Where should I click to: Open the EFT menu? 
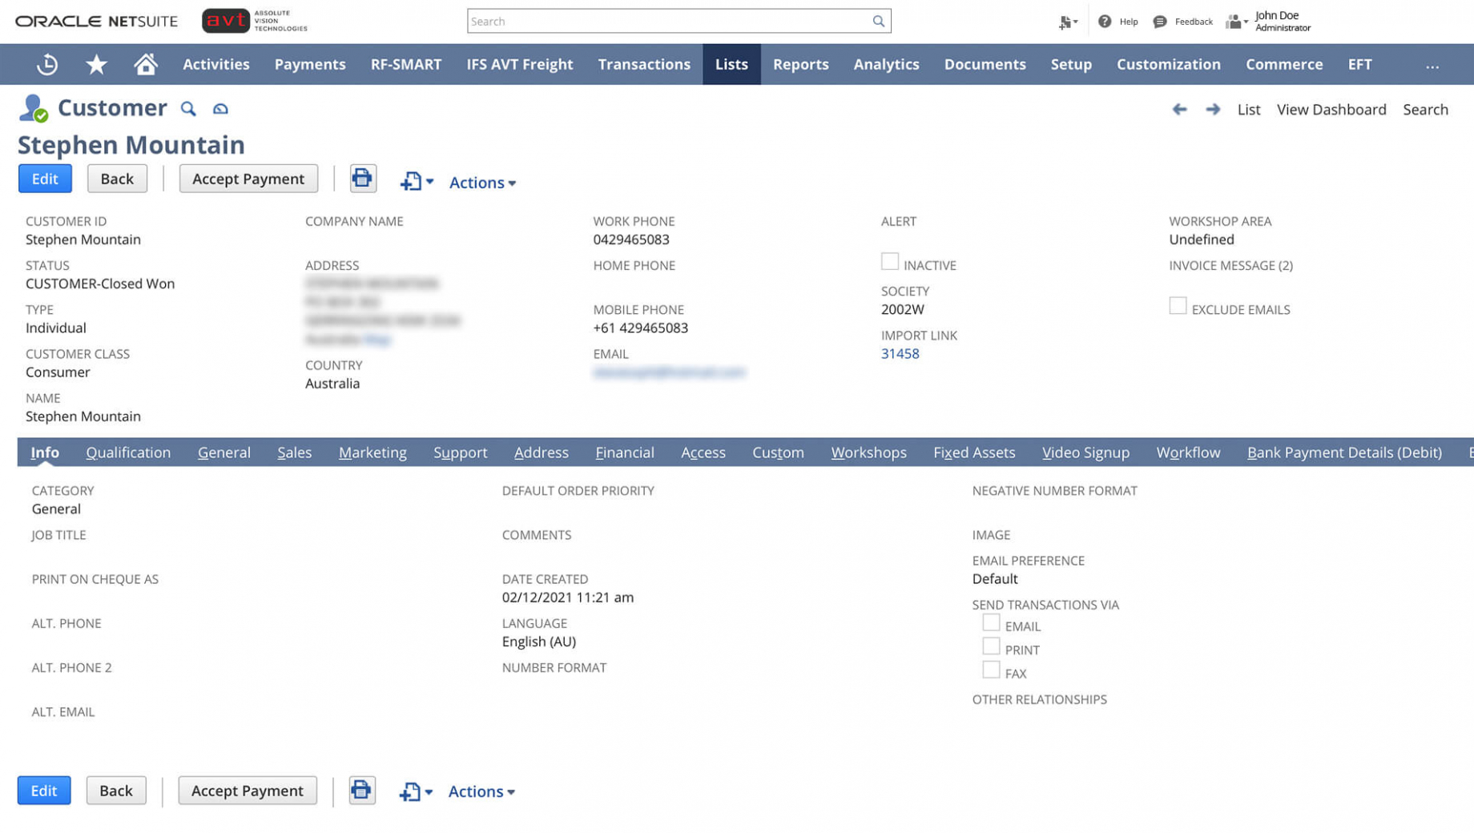(1359, 64)
